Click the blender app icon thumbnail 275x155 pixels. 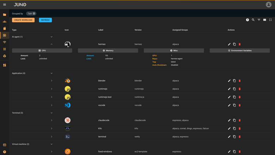click(68, 81)
